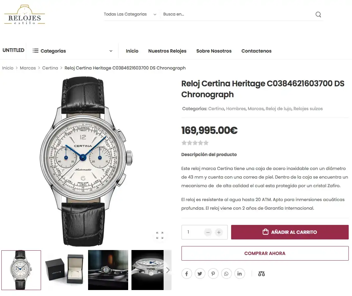This screenshot has height=296, width=352.
Task: Open Todas Las Categorias dropdown
Action: click(x=130, y=14)
